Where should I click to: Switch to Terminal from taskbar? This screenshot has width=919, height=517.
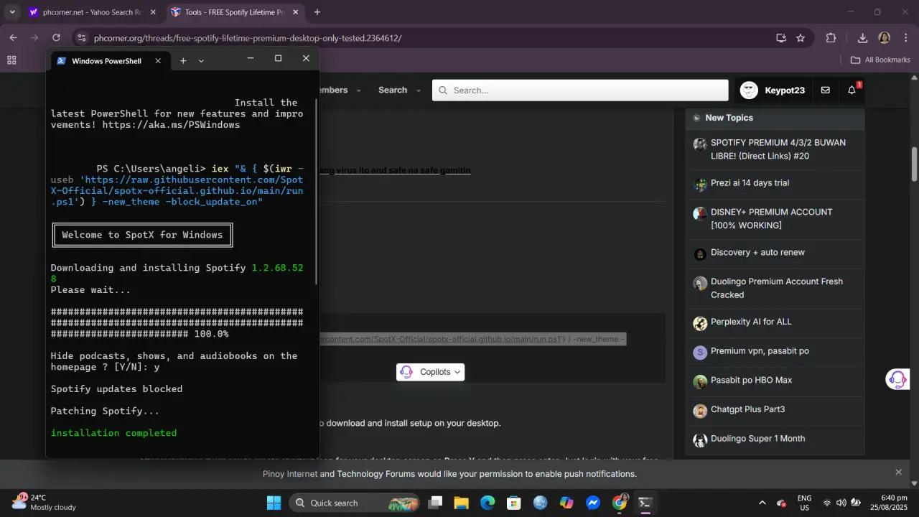click(x=645, y=503)
